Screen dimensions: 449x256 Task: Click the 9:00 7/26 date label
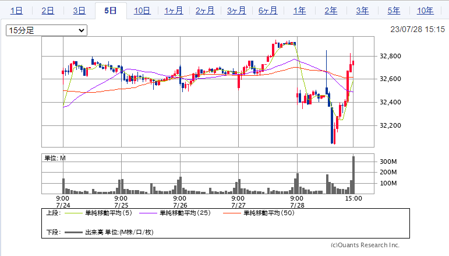tap(180, 202)
